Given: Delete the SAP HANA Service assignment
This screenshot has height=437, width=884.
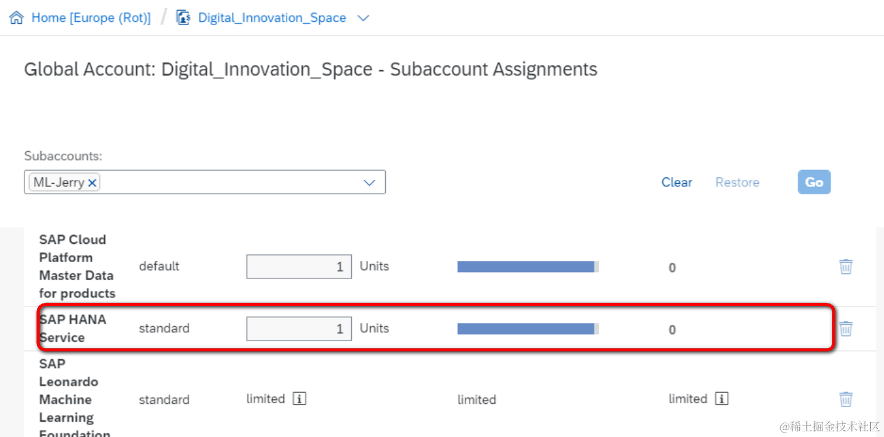Looking at the screenshot, I should pos(846,328).
